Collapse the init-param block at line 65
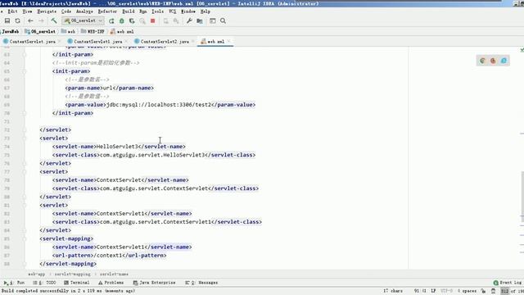Viewport: 524px width, 295px height. (25, 71)
